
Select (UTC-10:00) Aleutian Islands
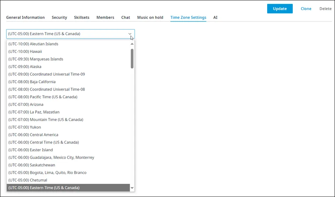[x=68, y=44]
